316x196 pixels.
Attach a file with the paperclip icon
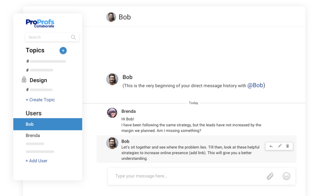click(270, 176)
